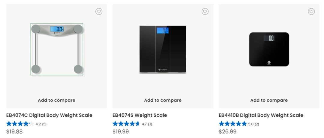Open the EB4074C Digital Body Weight Scale link
The image size is (324, 138).
coord(49,115)
